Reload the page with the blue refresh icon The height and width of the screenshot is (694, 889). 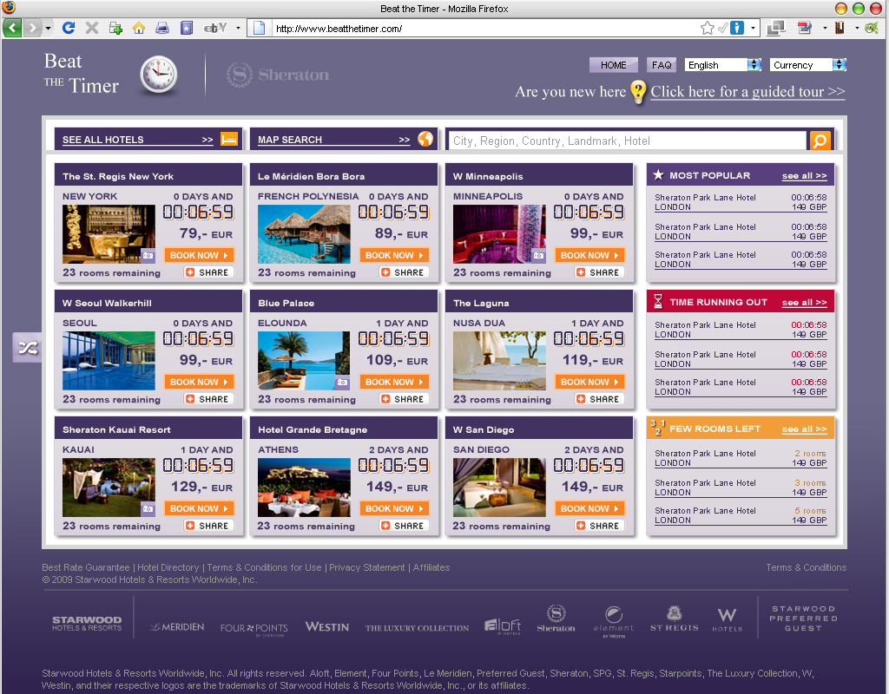68,27
